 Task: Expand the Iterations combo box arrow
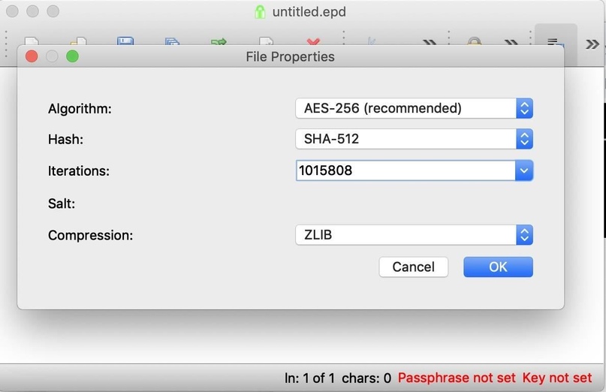coord(524,170)
